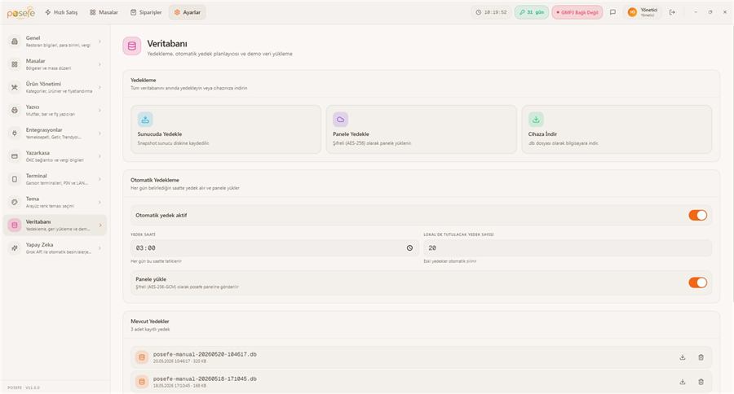
Task: Toggle the Panele yükle switch
Action: point(697,282)
